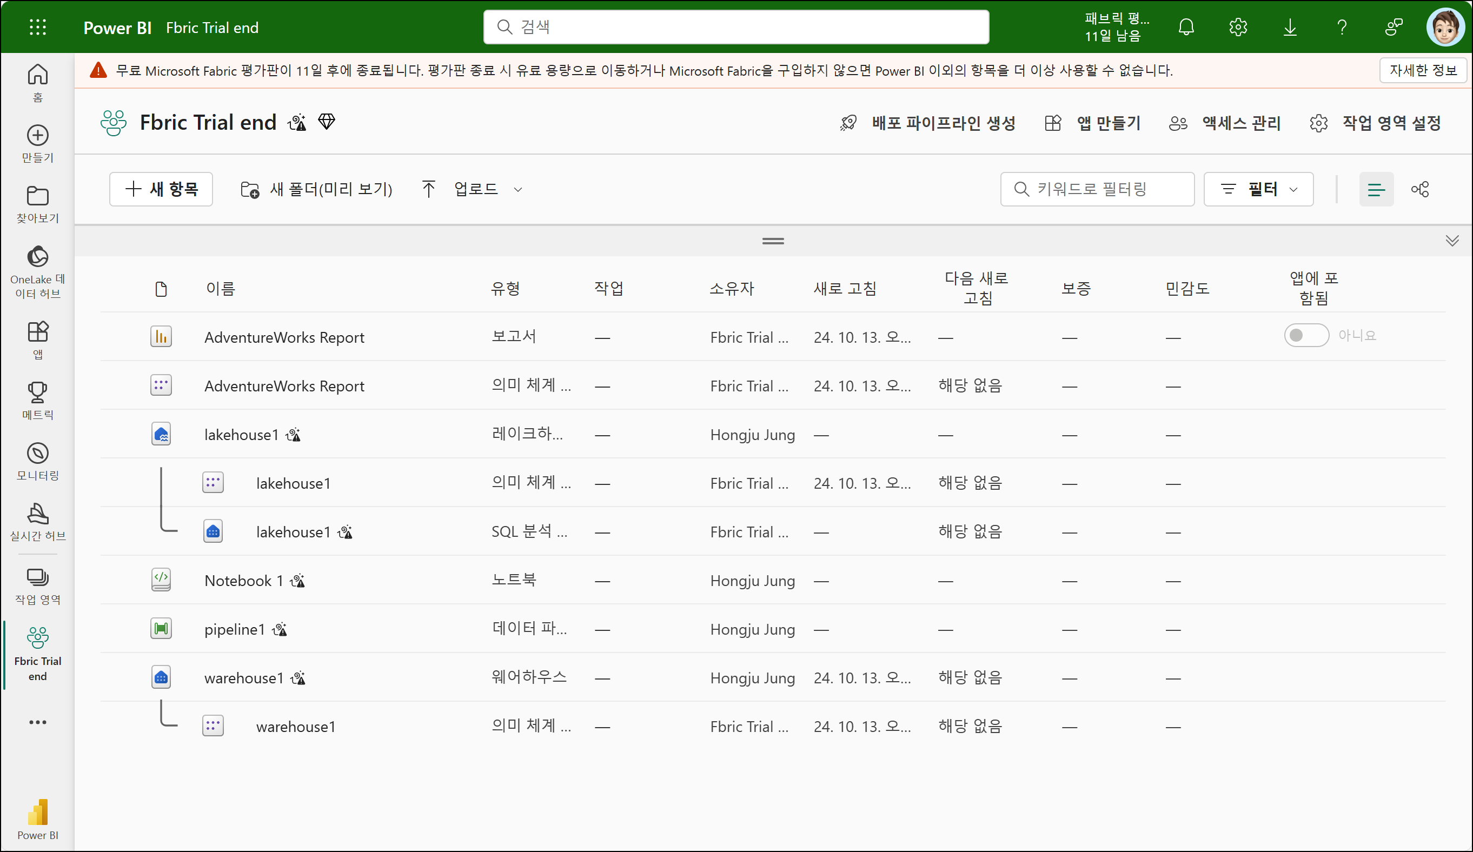Open the feedback people icon
Screen dimensions: 1473x852
tap(1394, 27)
